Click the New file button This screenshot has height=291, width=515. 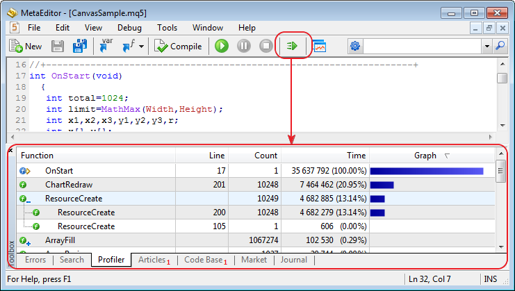click(x=26, y=47)
